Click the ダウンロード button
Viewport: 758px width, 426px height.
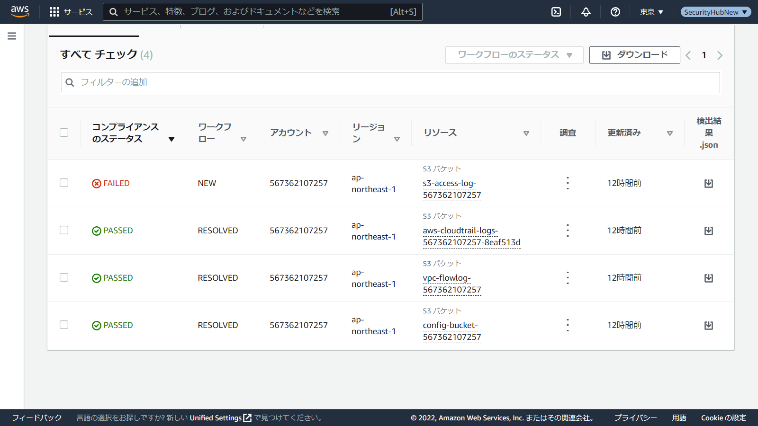coord(634,55)
